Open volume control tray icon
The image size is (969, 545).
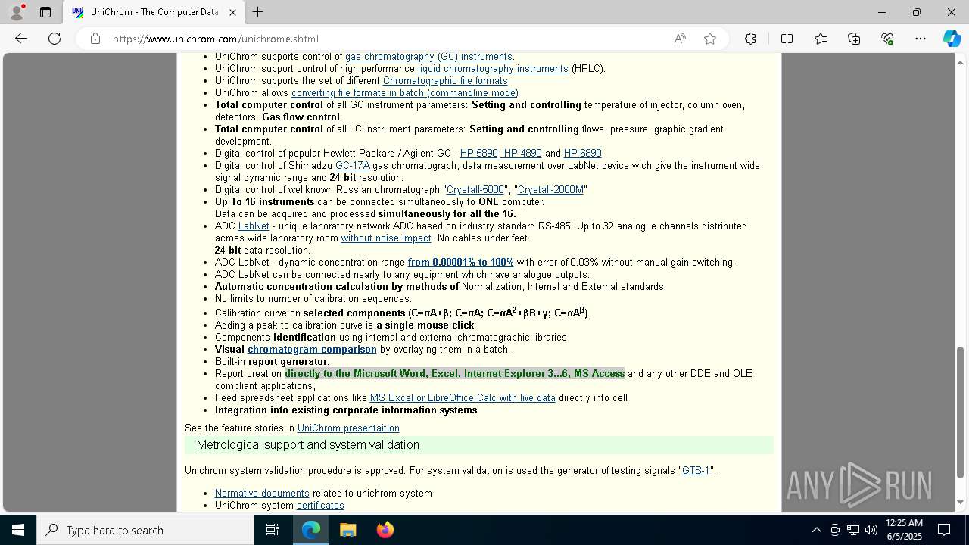871,530
